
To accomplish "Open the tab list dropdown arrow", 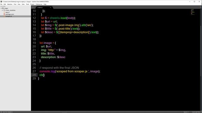I will coord(200,7).
